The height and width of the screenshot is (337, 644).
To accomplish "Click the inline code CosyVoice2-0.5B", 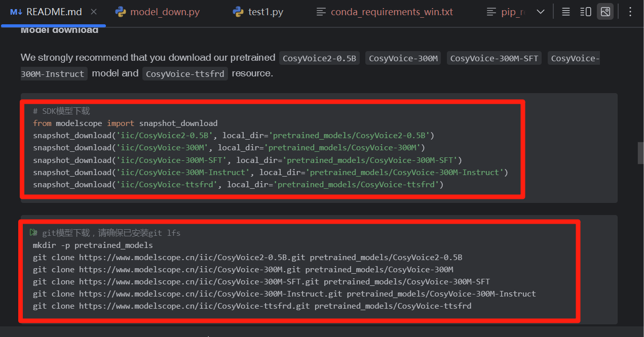I will tap(320, 58).
